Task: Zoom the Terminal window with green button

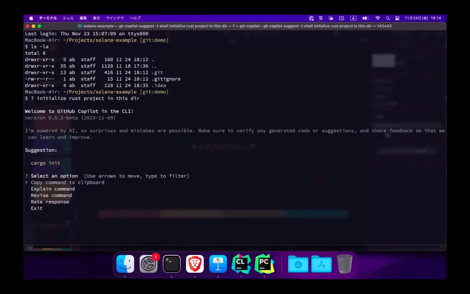Action: pos(40,26)
